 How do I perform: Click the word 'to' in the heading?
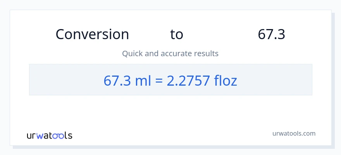click(176, 34)
